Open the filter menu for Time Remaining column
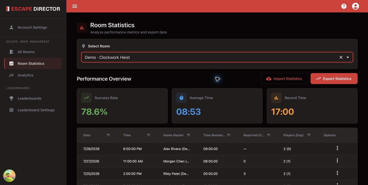Image resolution: width=368 pixels, height=185 pixels. click(229, 135)
